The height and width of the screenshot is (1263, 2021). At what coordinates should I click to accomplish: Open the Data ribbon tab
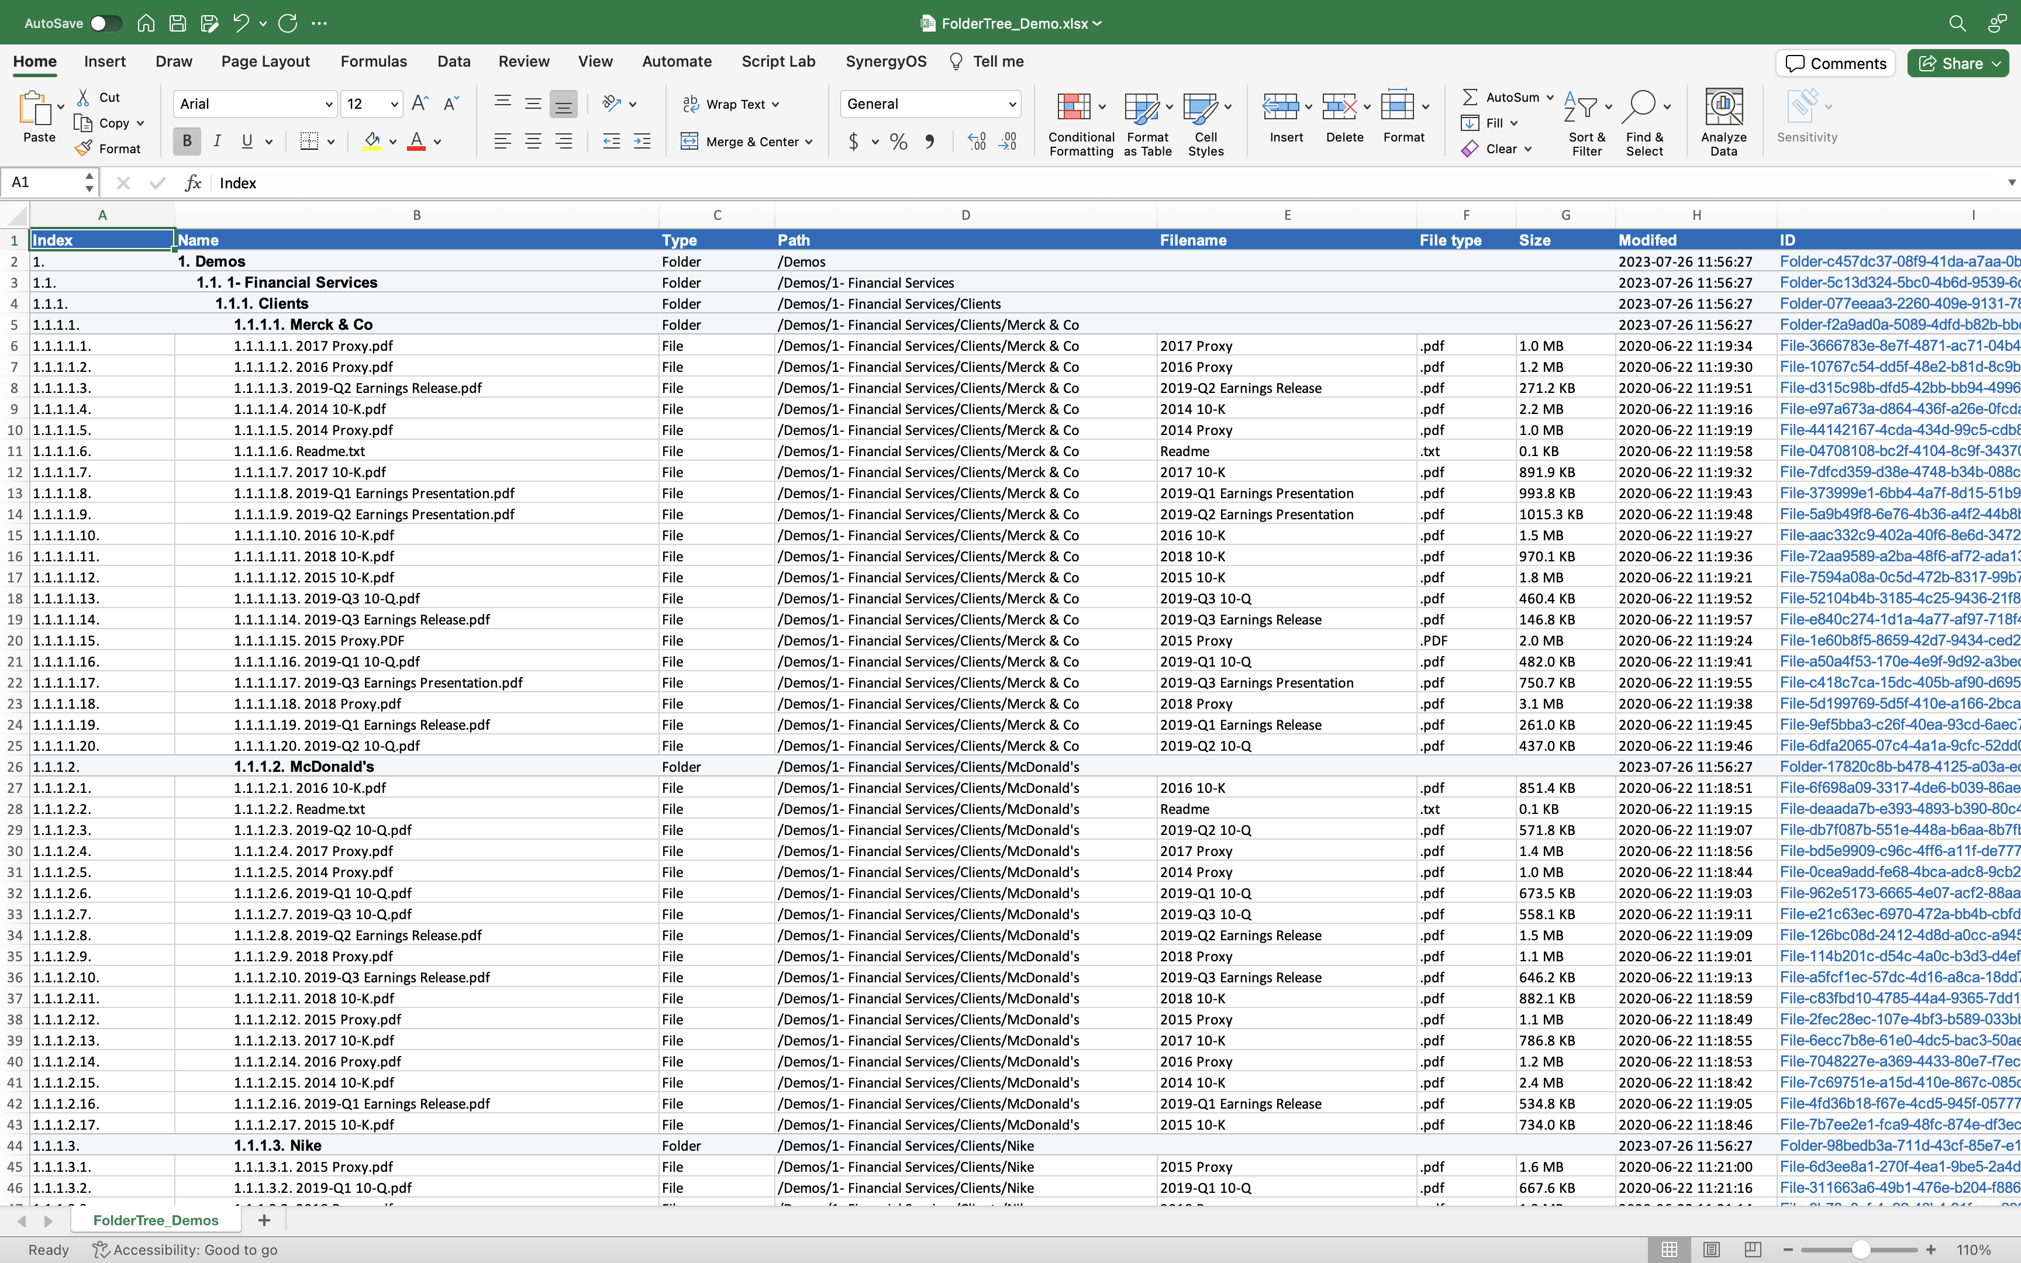[x=453, y=61]
